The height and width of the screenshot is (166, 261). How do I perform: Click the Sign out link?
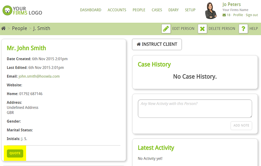coord(252,15)
